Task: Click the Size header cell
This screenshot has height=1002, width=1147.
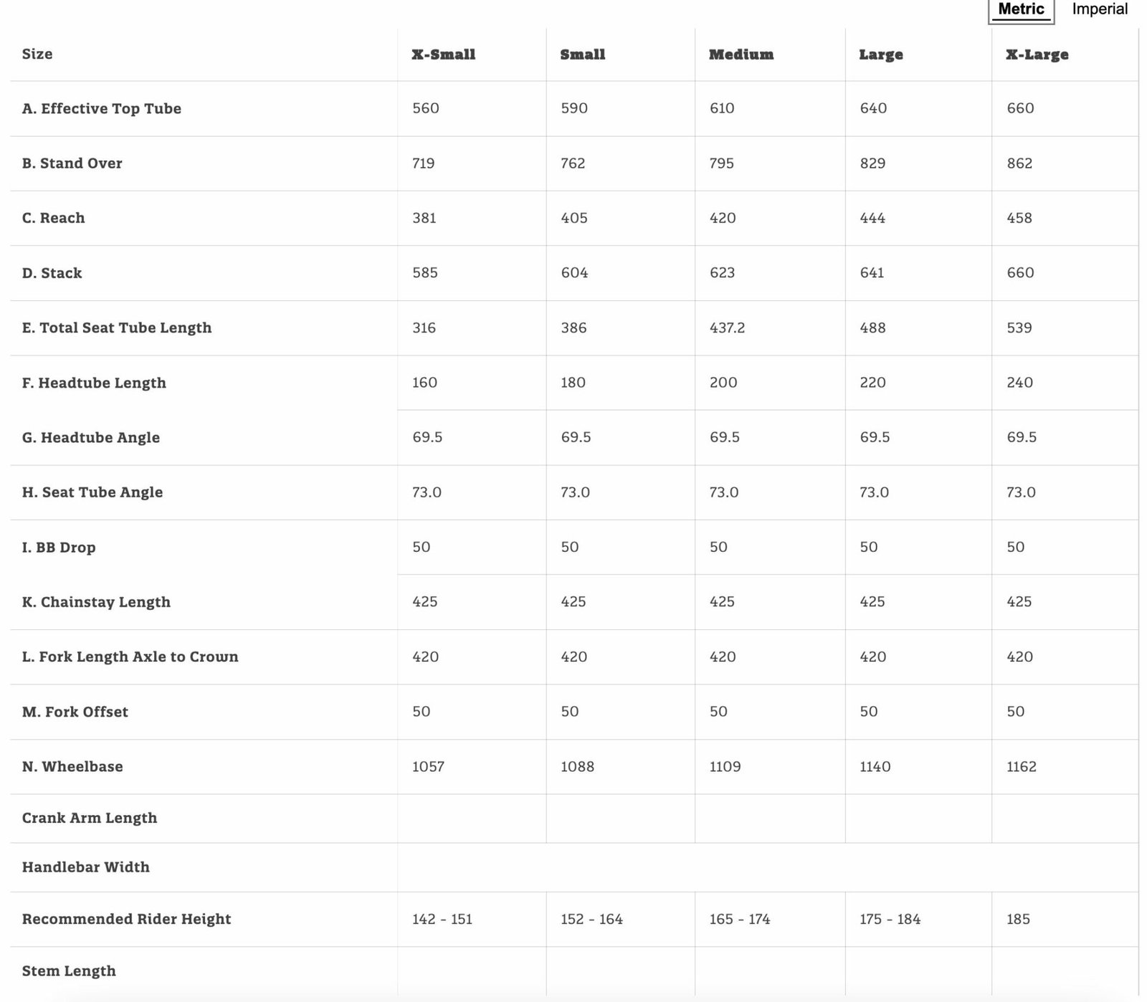Action: click(37, 54)
